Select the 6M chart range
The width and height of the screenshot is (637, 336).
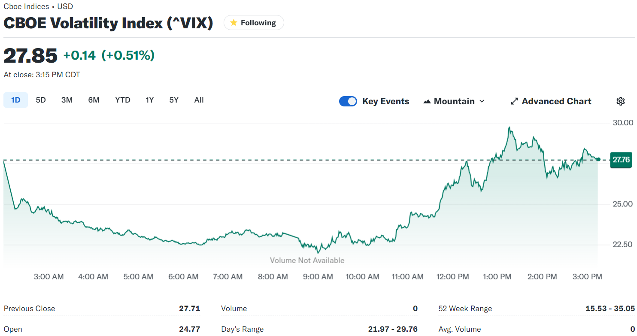point(94,100)
